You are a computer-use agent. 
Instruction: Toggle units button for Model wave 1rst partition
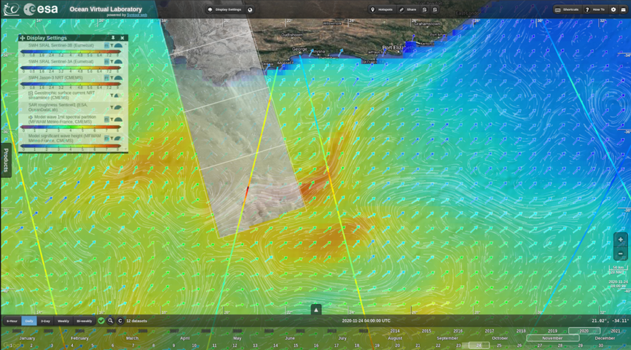107,120
